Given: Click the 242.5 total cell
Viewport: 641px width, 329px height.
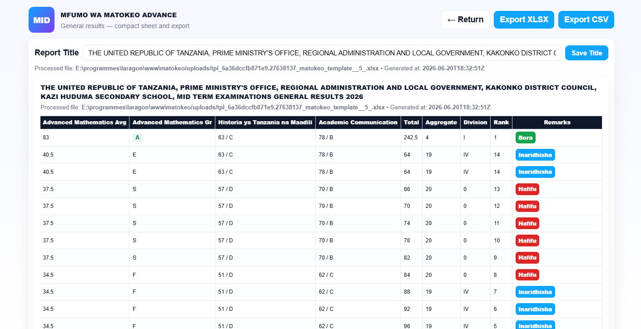Looking at the screenshot, I should (411, 137).
